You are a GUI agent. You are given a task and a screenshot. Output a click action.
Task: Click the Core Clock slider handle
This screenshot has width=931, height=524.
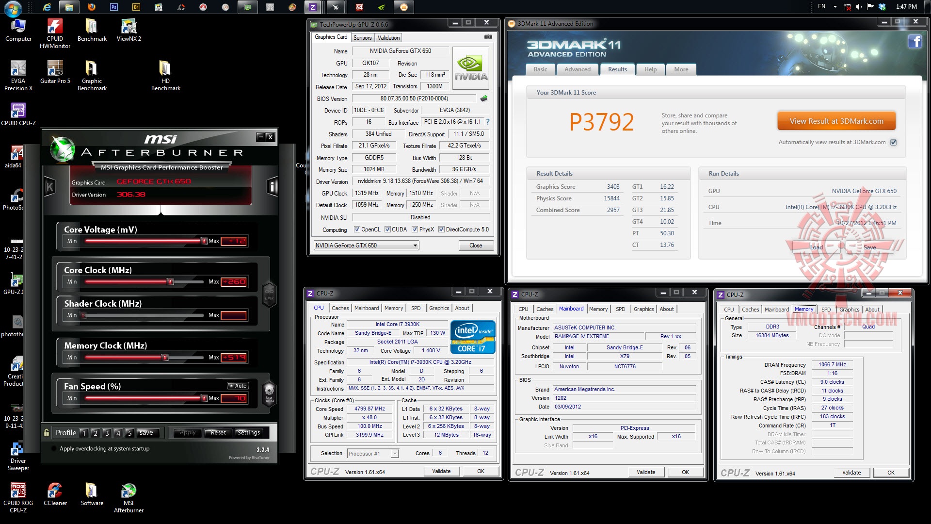(x=170, y=282)
